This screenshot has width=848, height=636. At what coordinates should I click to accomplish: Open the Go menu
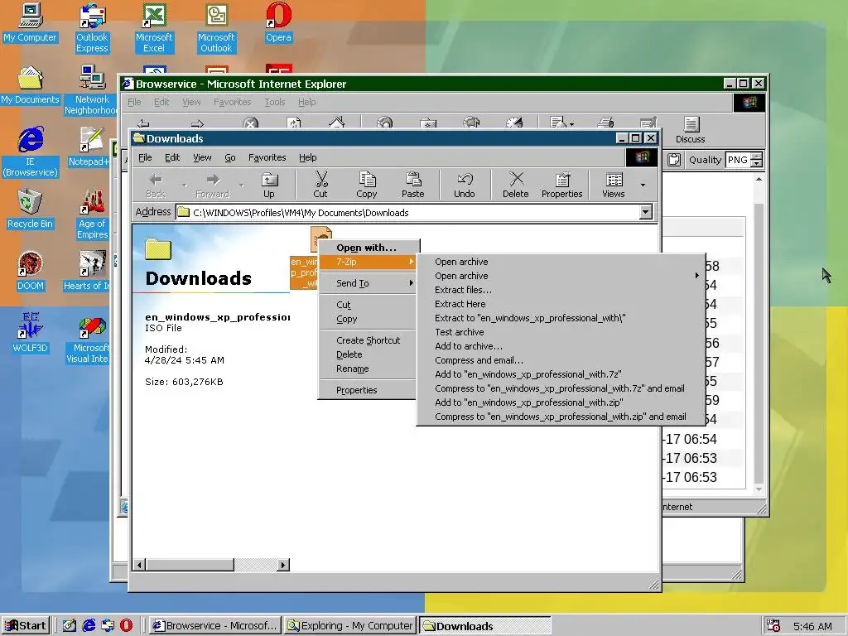click(230, 157)
